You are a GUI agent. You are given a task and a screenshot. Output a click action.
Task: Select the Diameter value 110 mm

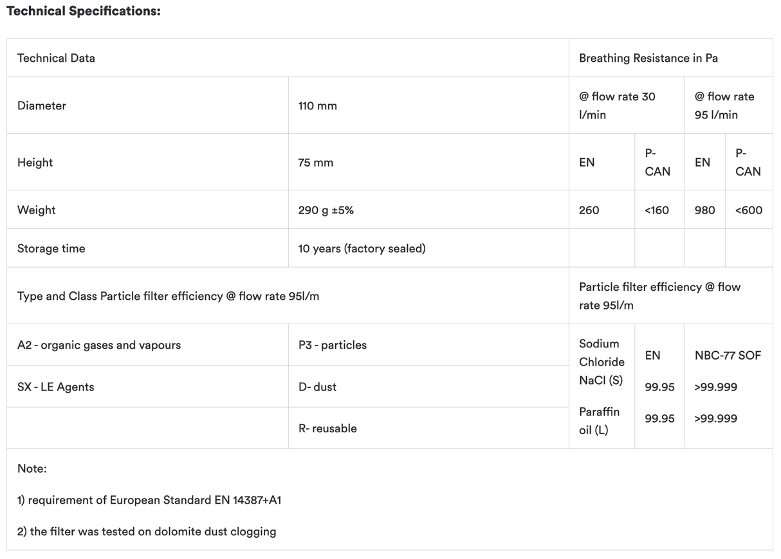click(x=317, y=105)
